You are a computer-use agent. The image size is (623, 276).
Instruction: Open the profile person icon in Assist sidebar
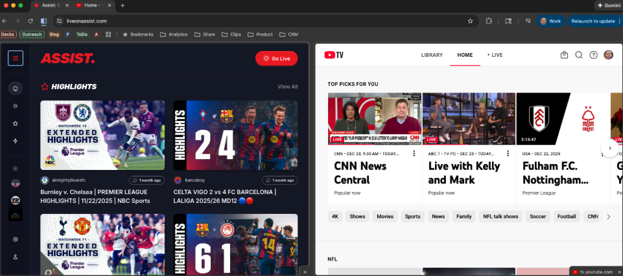[x=16, y=257]
